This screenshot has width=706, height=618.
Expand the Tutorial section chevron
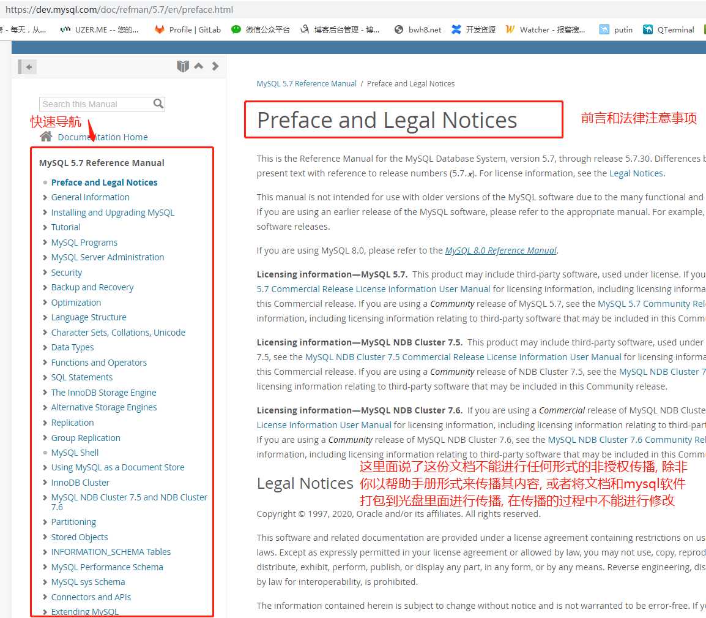[x=45, y=227]
